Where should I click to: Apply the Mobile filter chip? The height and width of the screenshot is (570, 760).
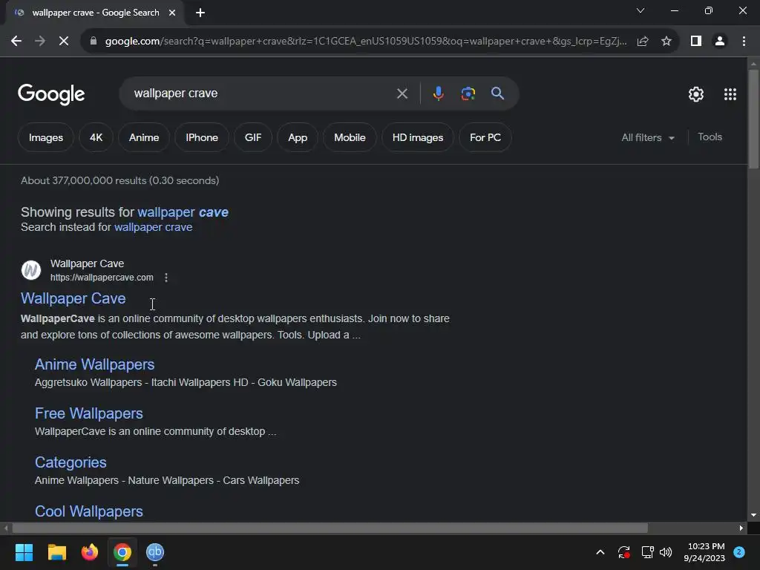pos(350,137)
